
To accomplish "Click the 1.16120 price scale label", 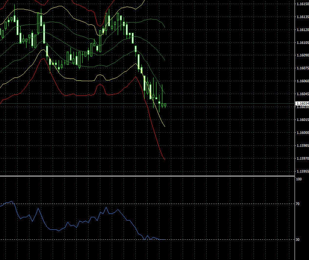I will [x=303, y=30].
